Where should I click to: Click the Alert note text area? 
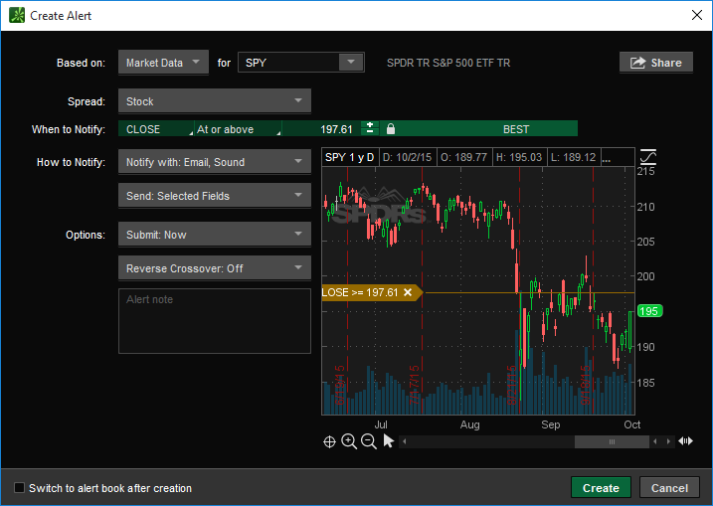click(215, 321)
